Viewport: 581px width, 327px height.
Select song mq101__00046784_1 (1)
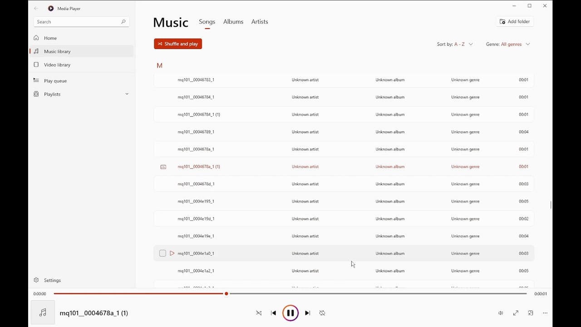pyautogui.click(x=344, y=114)
